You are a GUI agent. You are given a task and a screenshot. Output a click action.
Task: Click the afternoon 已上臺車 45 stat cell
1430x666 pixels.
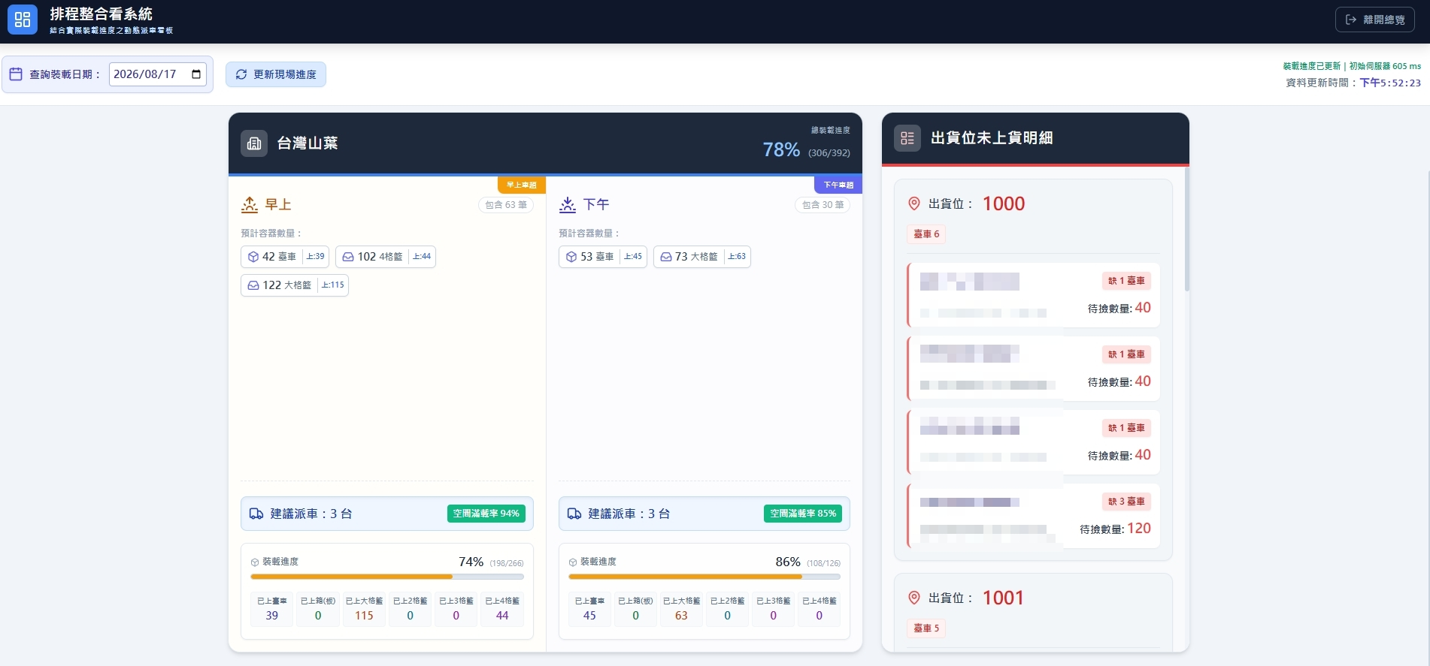[589, 609]
